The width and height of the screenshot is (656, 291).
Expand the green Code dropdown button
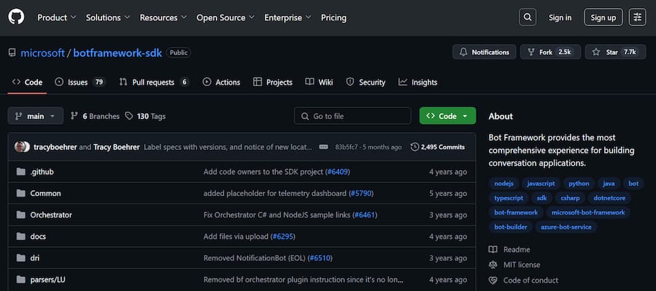[x=448, y=116]
